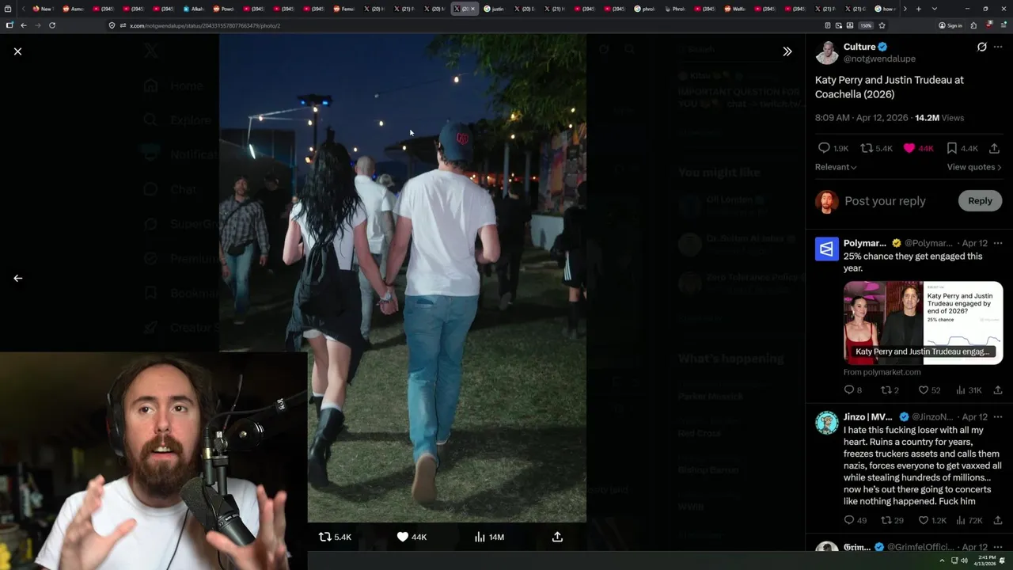1013x570 pixels.
Task: Open replies on the main post (1.9K)
Action: coord(832,148)
